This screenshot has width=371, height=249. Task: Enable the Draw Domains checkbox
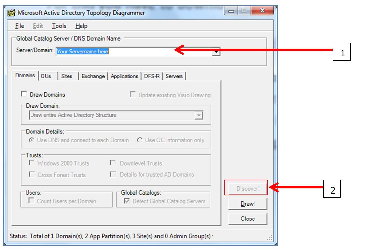(24, 94)
